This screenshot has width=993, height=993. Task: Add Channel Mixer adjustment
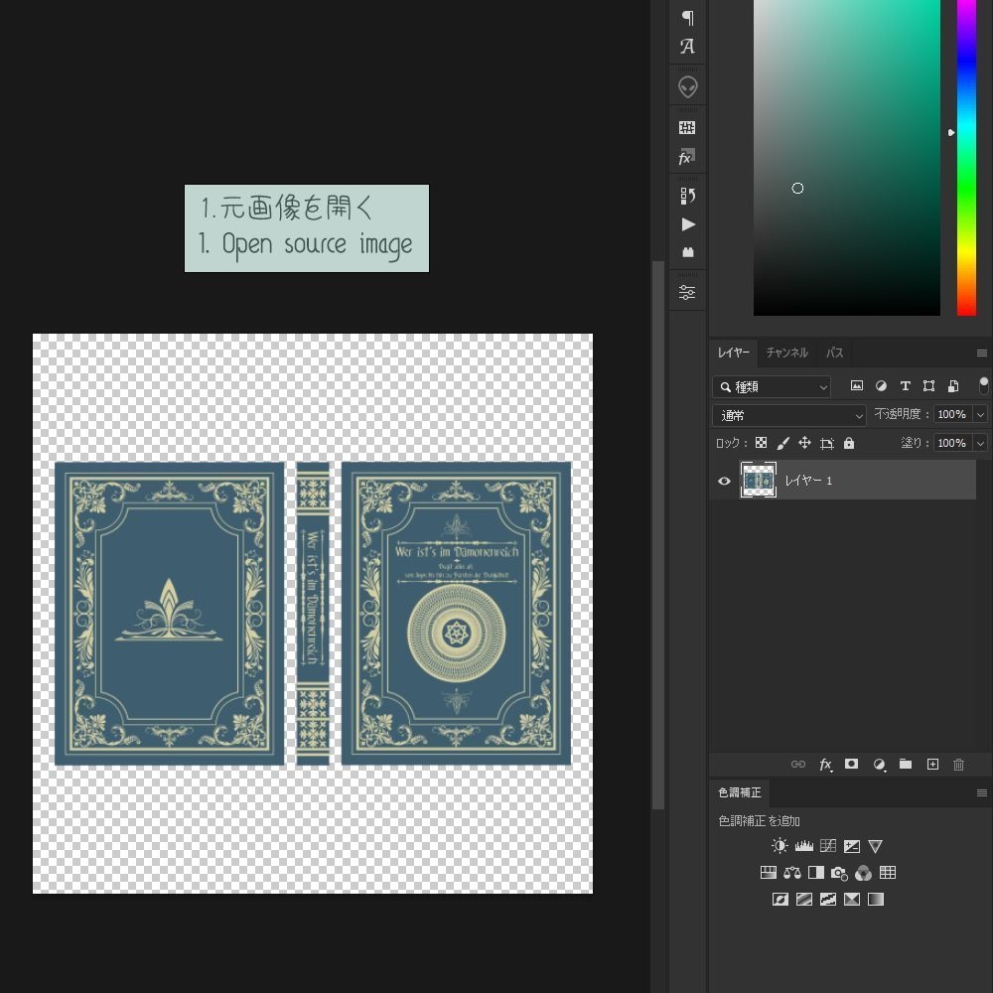pos(863,873)
